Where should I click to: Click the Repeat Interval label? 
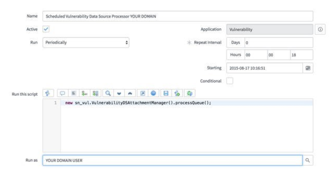[207, 42]
